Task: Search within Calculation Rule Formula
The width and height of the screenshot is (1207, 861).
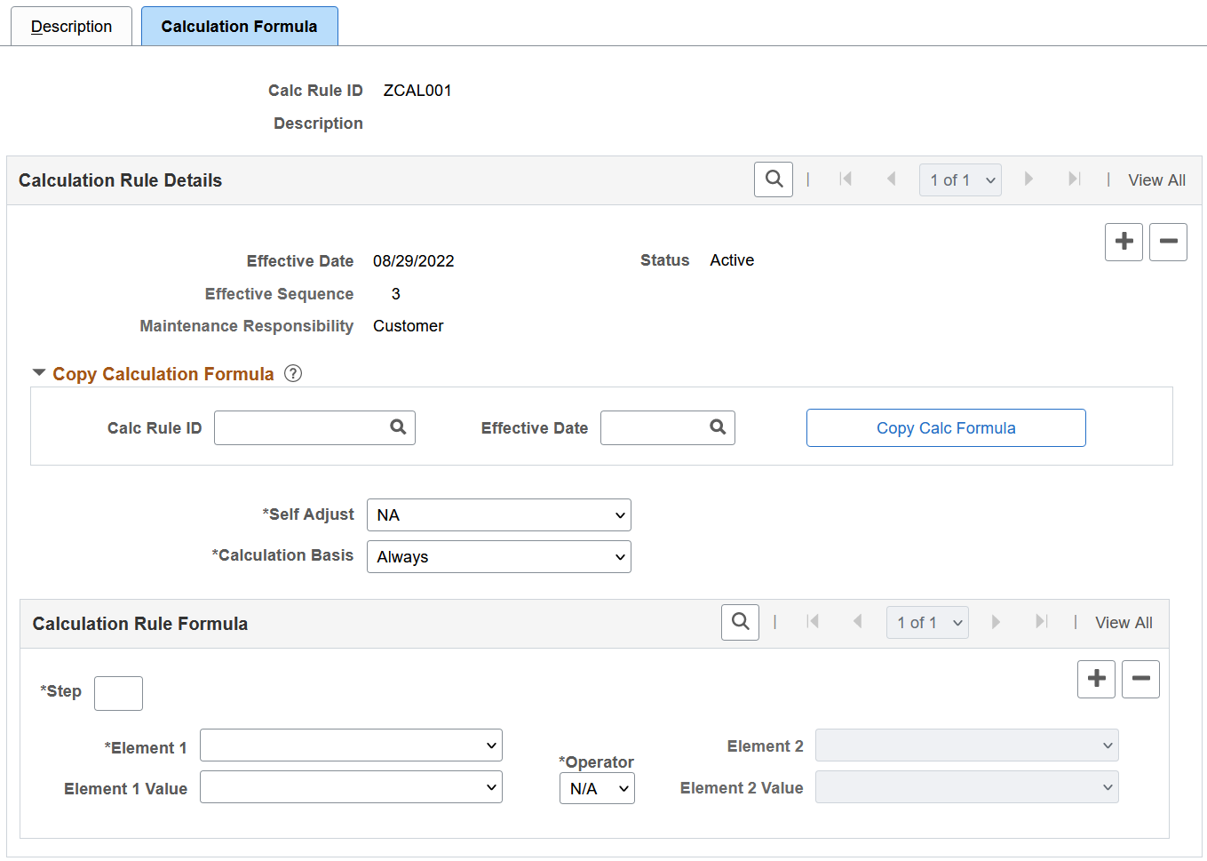Action: coord(741,622)
